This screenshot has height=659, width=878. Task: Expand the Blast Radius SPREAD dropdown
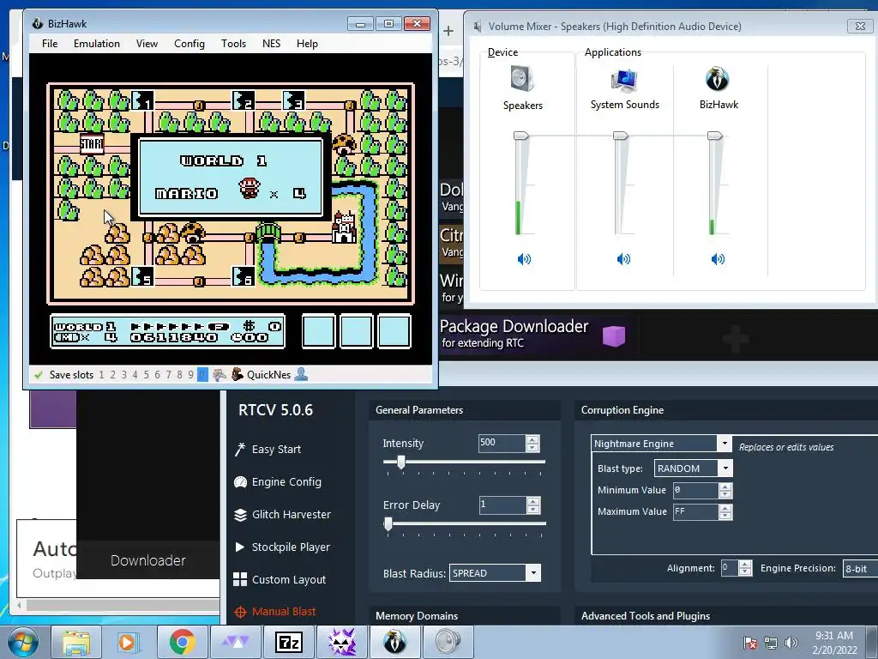pyautogui.click(x=533, y=572)
